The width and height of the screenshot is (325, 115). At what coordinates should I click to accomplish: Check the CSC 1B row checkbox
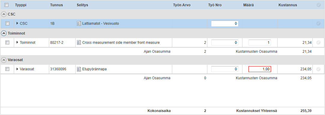point(7,24)
